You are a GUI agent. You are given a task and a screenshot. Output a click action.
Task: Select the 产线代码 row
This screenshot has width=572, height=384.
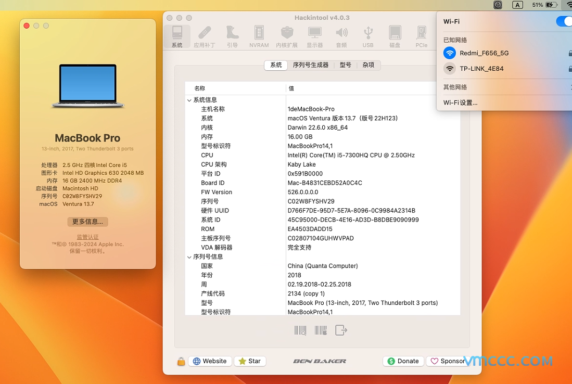[323, 293]
